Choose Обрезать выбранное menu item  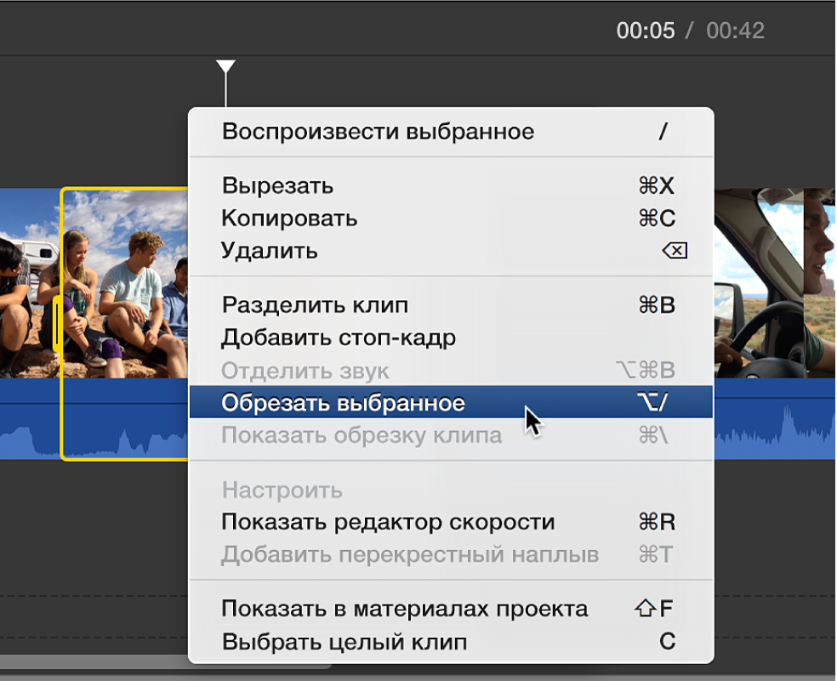pyautogui.click(x=451, y=402)
